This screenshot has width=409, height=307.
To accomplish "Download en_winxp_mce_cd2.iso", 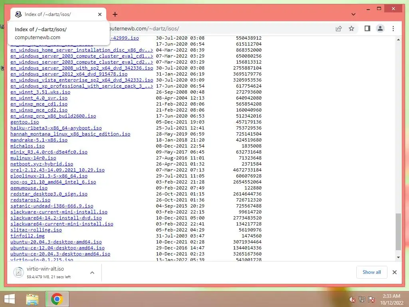I will (x=39, y=110).
